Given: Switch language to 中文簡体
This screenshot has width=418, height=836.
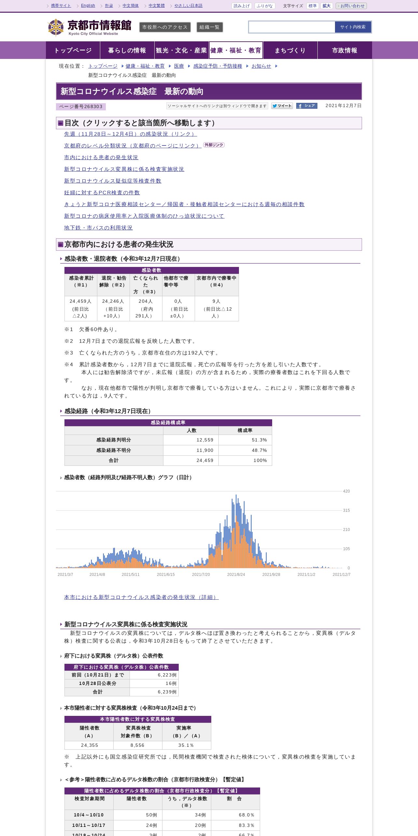Looking at the screenshot, I should [131, 6].
